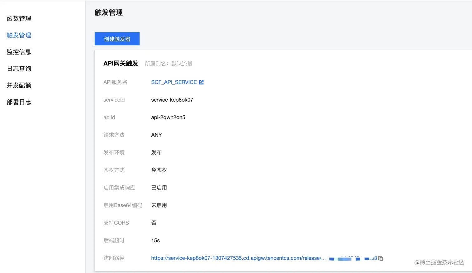
Task: Click the API服务名 label
Action: click(x=116, y=82)
